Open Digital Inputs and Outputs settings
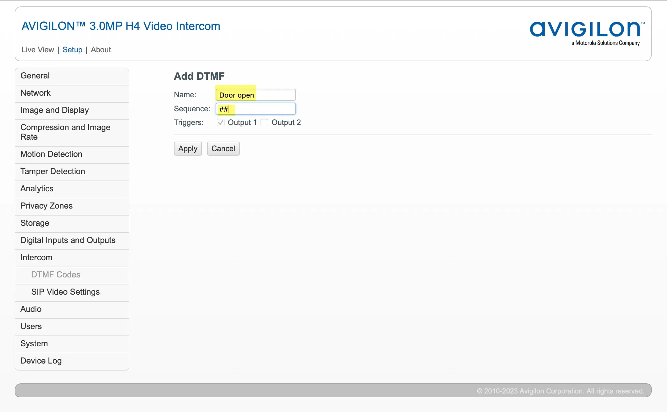The height and width of the screenshot is (412, 667). (72, 240)
